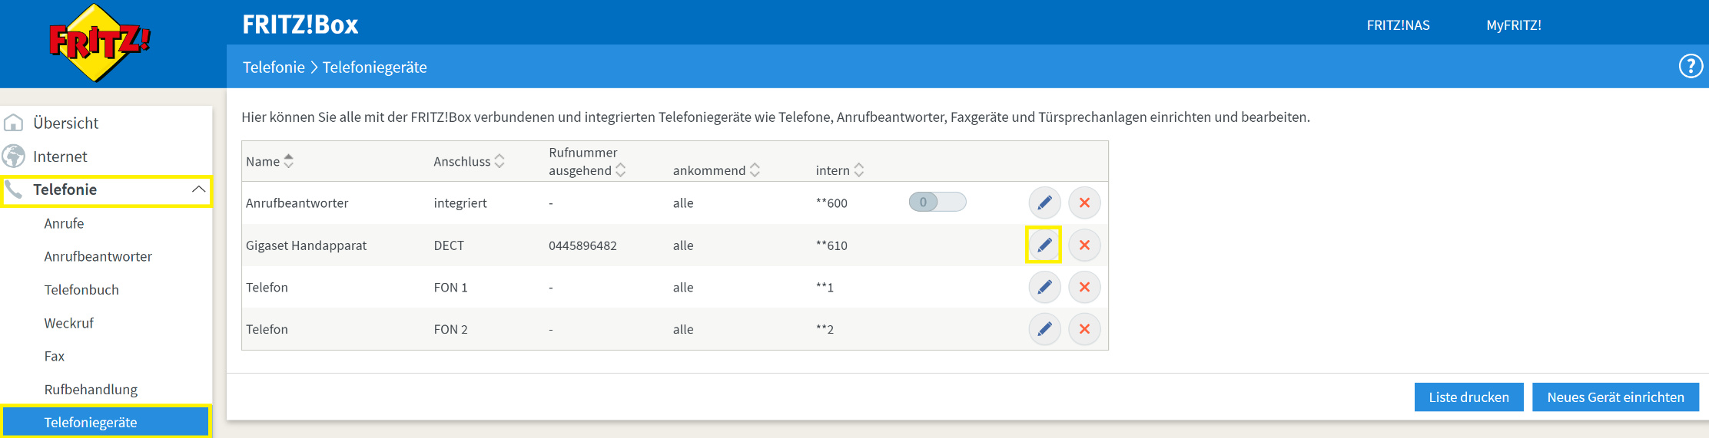Viewport: 1709px width, 438px height.
Task: Edit the Gigaset Handapparat entry
Action: [x=1044, y=245]
